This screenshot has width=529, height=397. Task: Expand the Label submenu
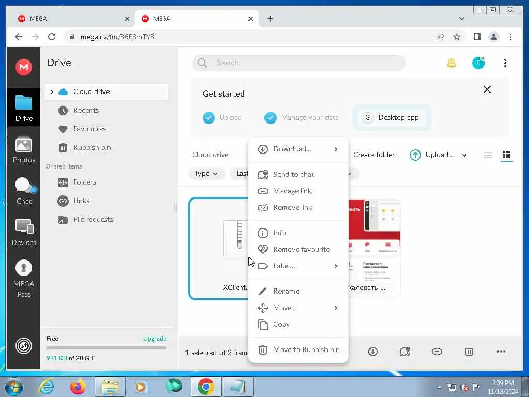[336, 266]
